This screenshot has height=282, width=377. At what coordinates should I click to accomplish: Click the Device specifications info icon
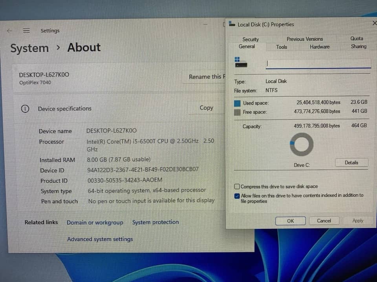pos(25,108)
